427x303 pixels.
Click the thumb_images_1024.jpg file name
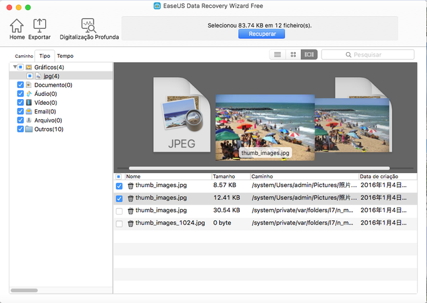170,223
